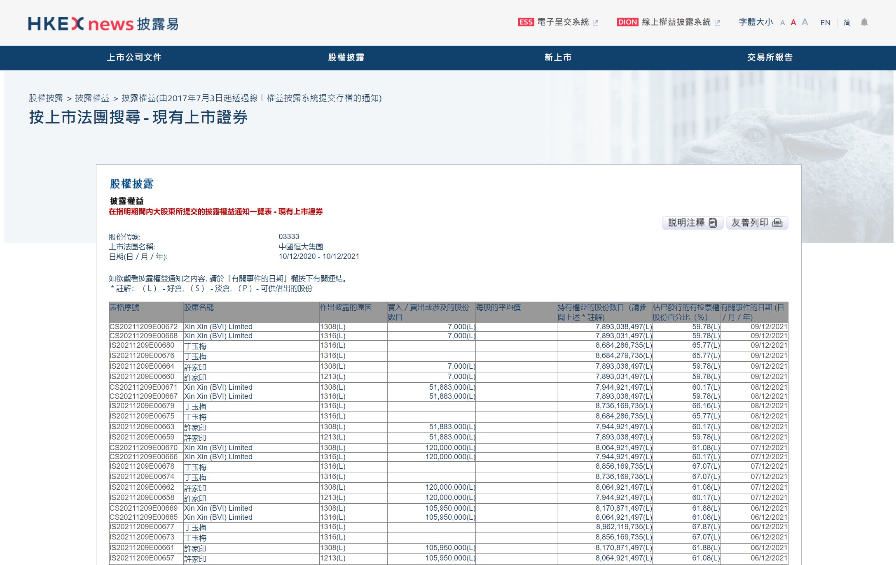Click the 説明注釋 notes button
The width and height of the screenshot is (896, 565).
692,223
